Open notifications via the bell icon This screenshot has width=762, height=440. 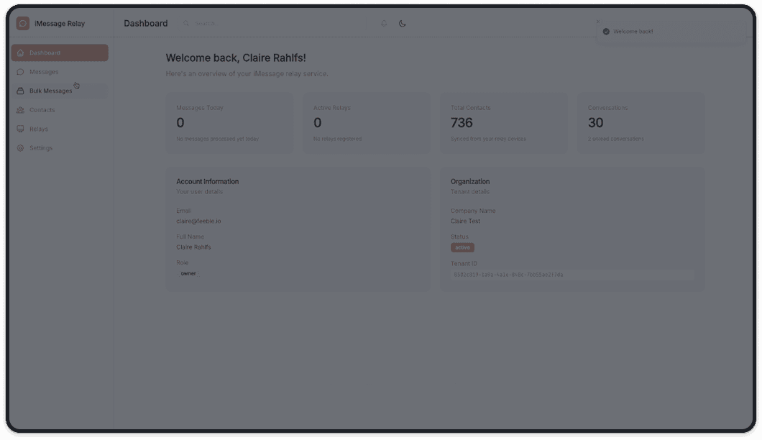click(x=385, y=23)
